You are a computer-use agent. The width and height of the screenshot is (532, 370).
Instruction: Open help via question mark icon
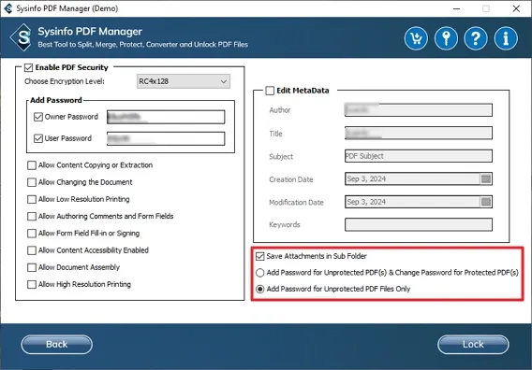pyautogui.click(x=476, y=38)
